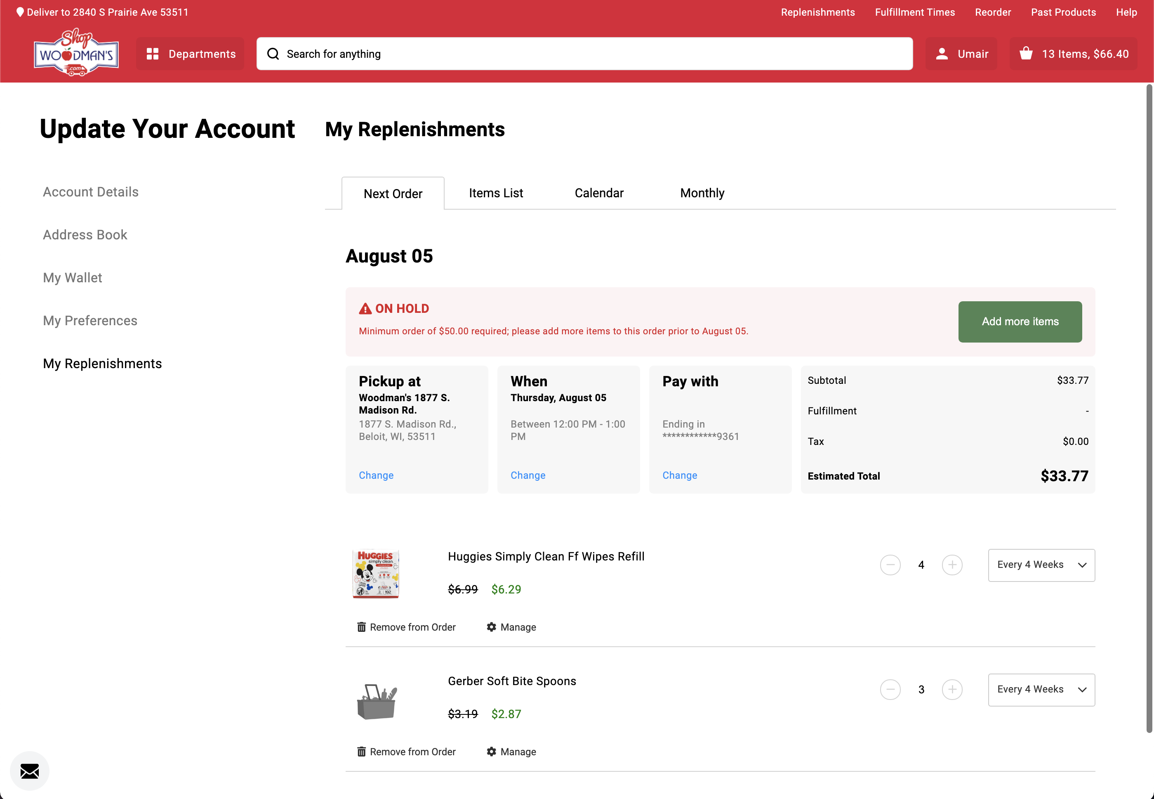
Task: Click the Huggies wipes product thumbnail
Action: click(x=376, y=574)
